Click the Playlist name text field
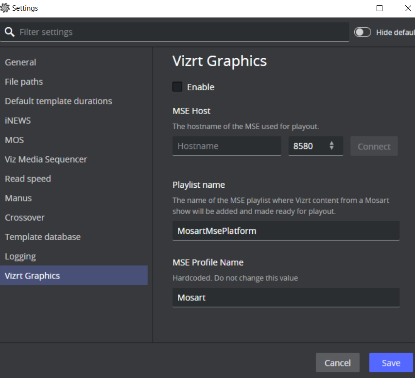Viewport: 415px width, 378px height. coord(286,231)
